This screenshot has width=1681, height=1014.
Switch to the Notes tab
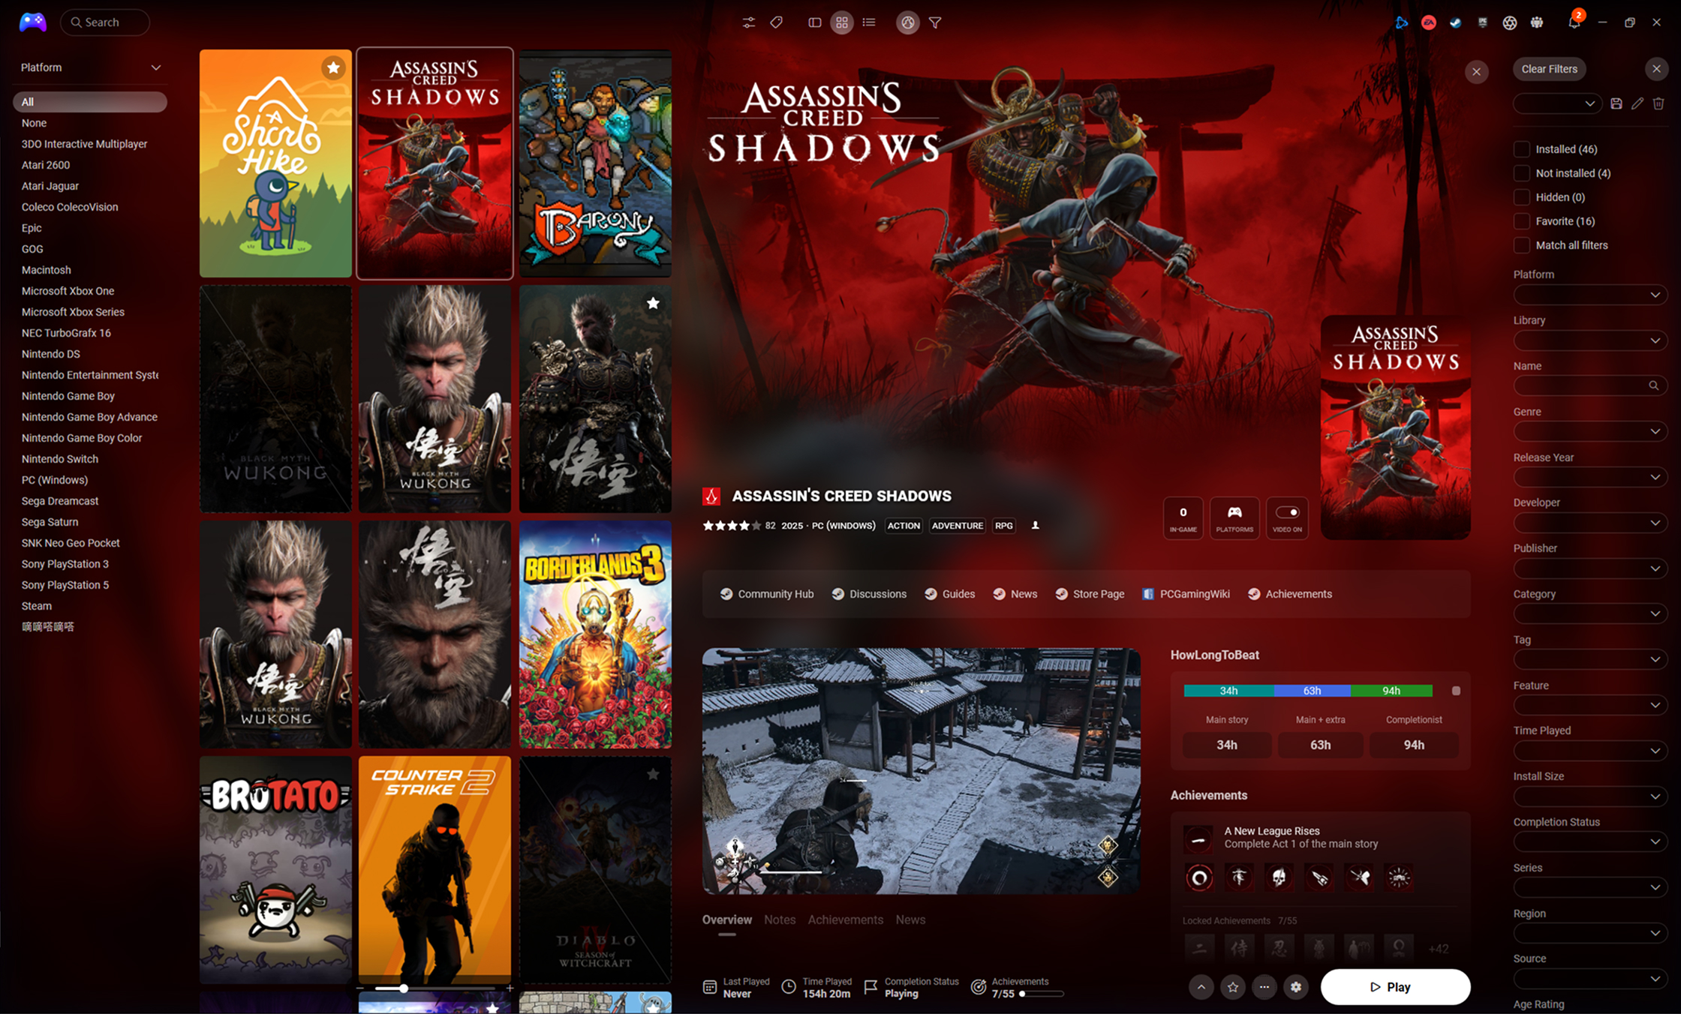click(x=779, y=919)
